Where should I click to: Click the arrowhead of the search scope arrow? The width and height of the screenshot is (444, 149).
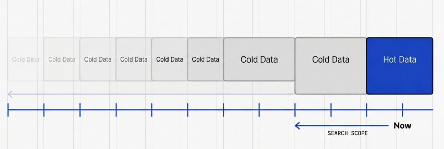(x=297, y=126)
